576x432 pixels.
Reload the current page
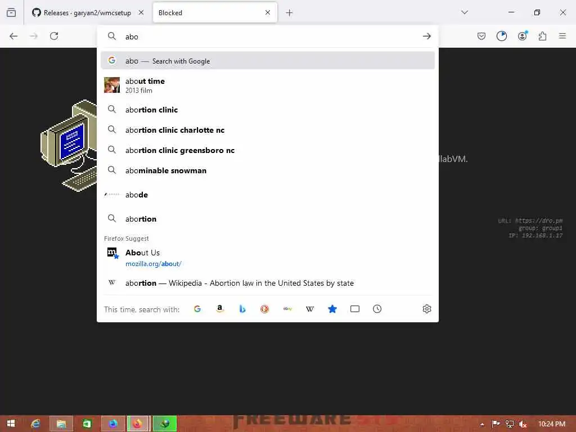[54, 36]
